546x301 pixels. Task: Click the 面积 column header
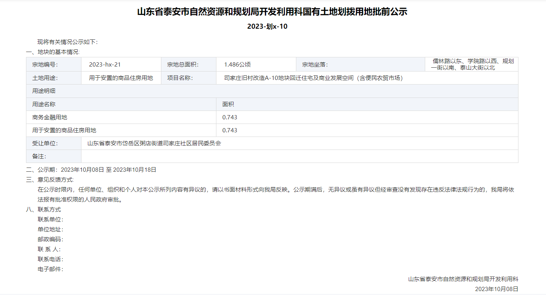coord(367,104)
